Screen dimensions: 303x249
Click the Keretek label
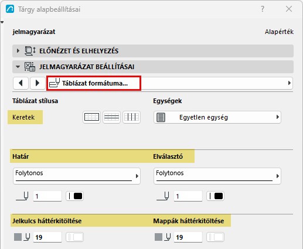[23, 117]
